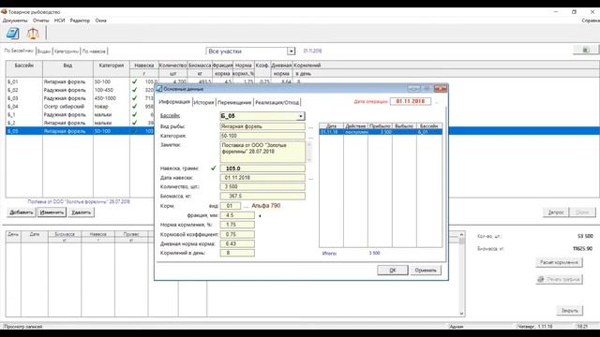Click ellipsis button beside feed вид 01 field
Viewport: 600px width, 337px height.
point(246,206)
